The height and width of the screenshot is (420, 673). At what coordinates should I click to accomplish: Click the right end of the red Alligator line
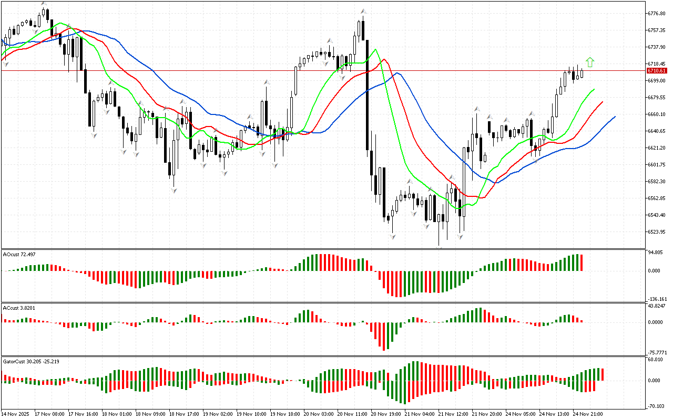pyautogui.click(x=602, y=102)
